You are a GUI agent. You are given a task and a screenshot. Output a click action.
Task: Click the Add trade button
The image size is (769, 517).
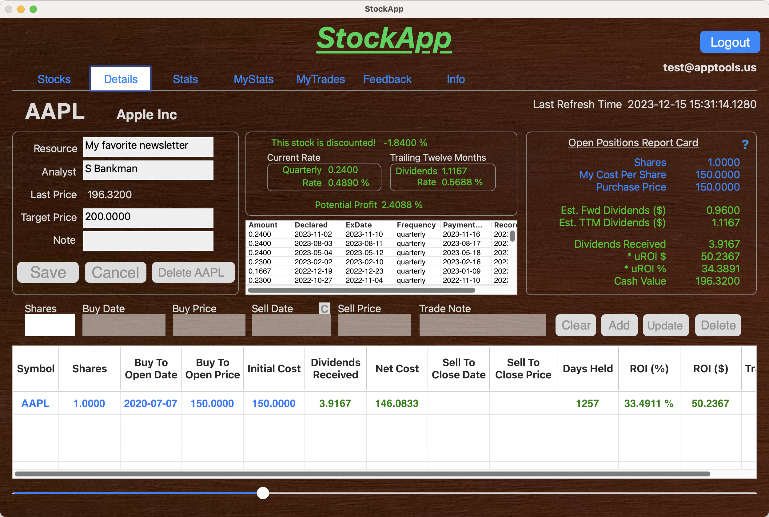(619, 325)
